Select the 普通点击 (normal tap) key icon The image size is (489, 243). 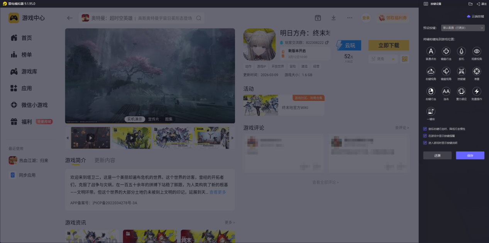[x=431, y=51]
